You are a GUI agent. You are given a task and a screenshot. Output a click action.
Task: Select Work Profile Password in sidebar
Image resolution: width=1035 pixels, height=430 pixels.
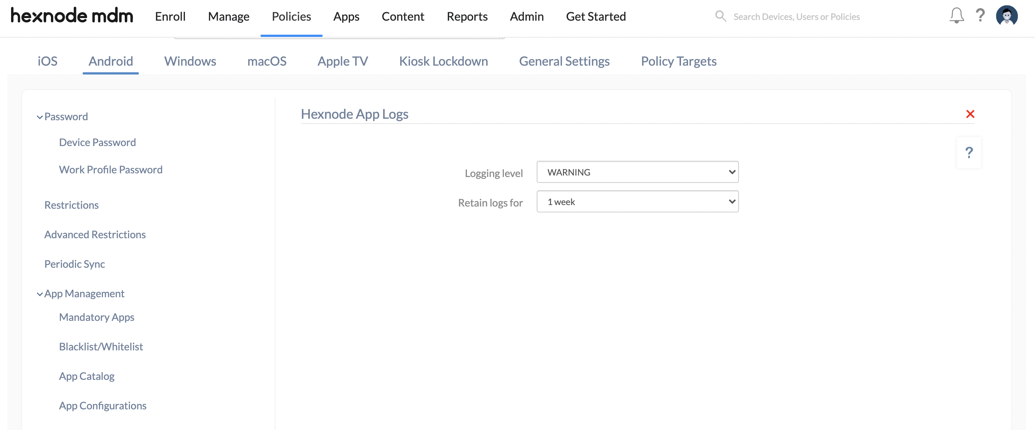[110, 169]
